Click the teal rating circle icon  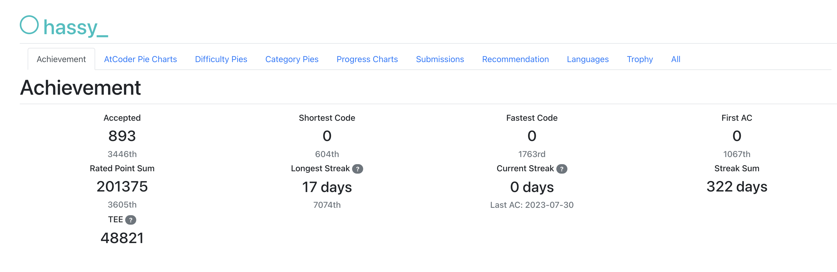pyautogui.click(x=29, y=25)
